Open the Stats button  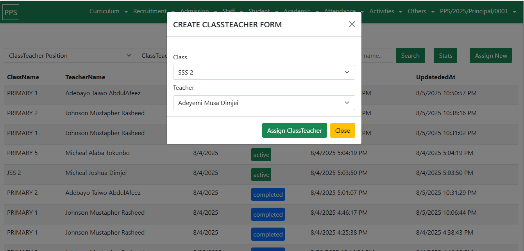(x=445, y=55)
